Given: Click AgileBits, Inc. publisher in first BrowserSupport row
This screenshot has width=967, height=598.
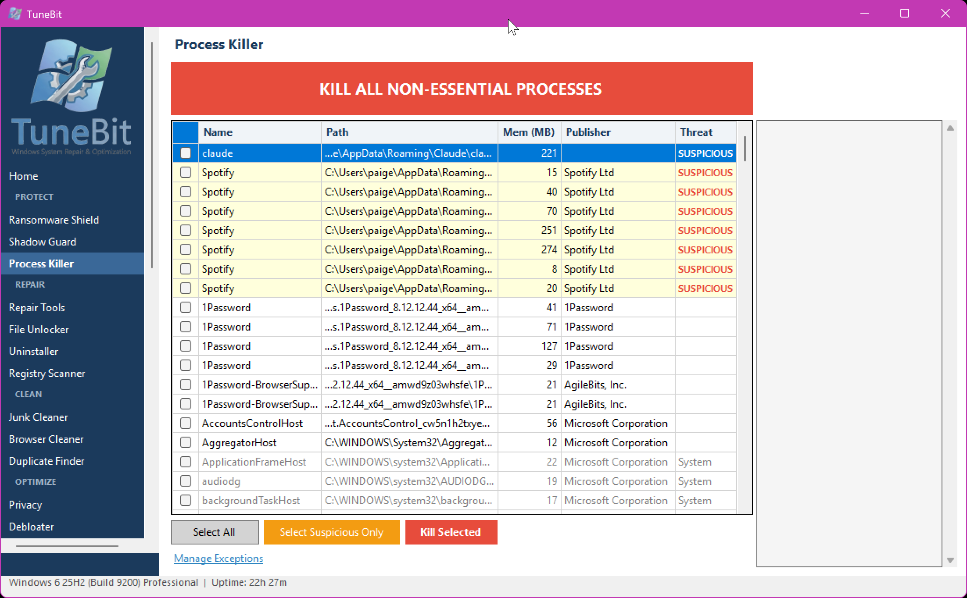Looking at the screenshot, I should pyautogui.click(x=595, y=384).
